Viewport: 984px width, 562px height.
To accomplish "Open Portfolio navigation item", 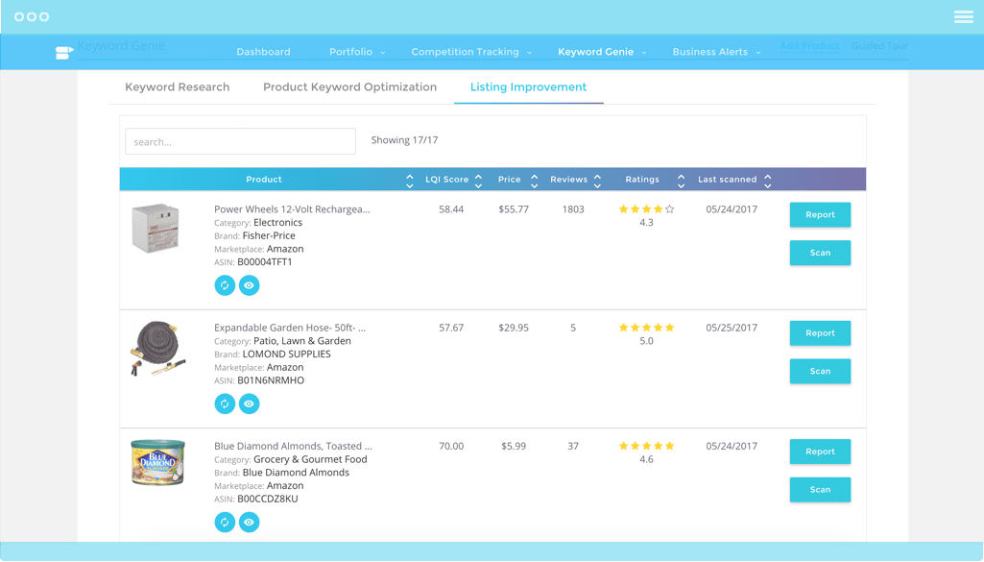I will click(350, 52).
